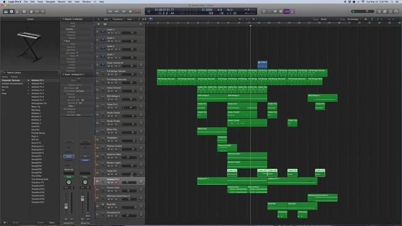The image size is (402, 226).
Task: Open the tracks area Edit menu
Action: click(x=106, y=19)
